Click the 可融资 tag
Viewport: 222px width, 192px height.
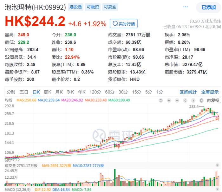(x=93, y=7)
